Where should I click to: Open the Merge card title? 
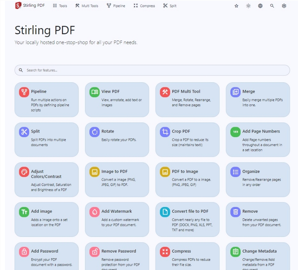(249, 92)
